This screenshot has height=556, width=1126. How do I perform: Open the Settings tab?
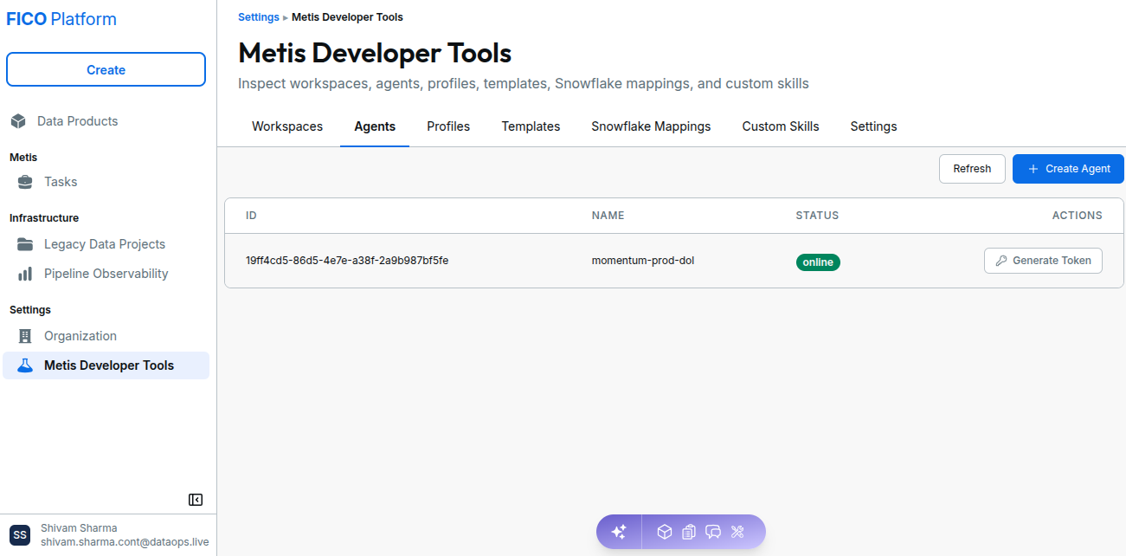coord(873,126)
